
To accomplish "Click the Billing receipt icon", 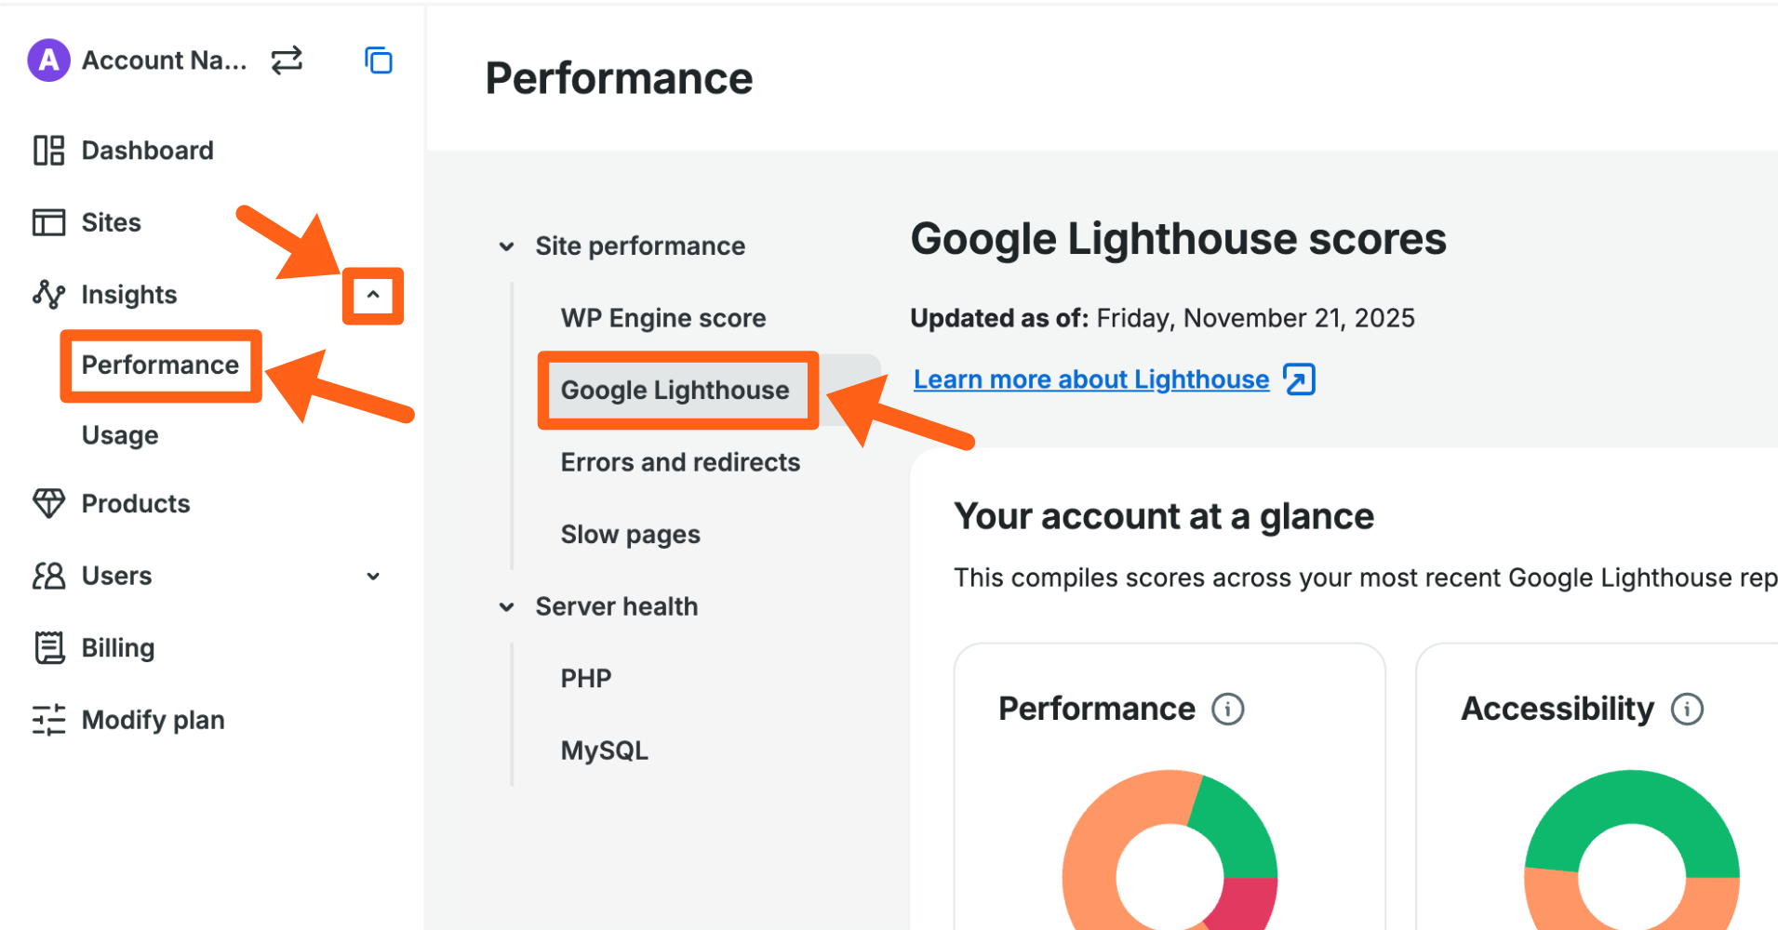I will [48, 647].
